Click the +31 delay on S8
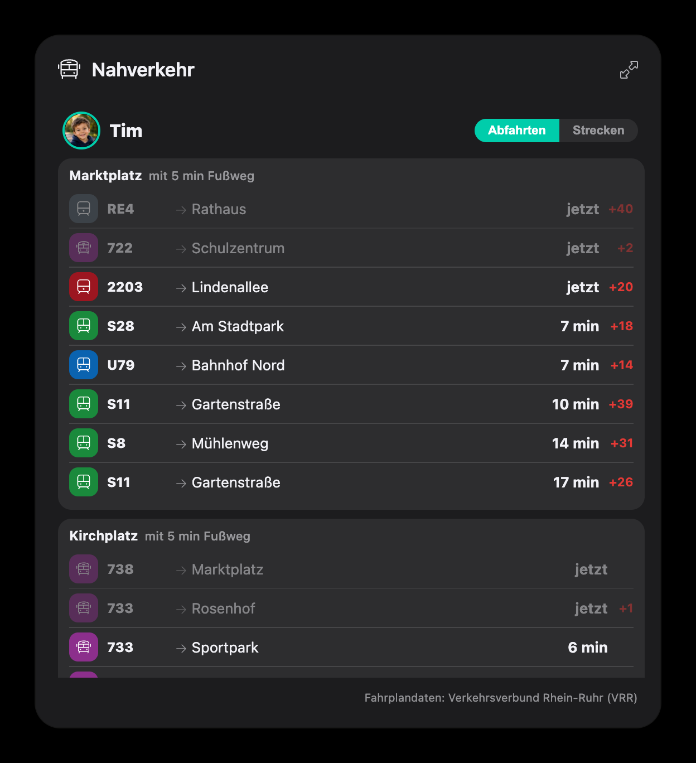This screenshot has width=696, height=763. [622, 443]
